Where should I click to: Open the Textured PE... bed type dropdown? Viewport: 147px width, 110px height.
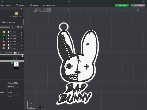coord(12,83)
